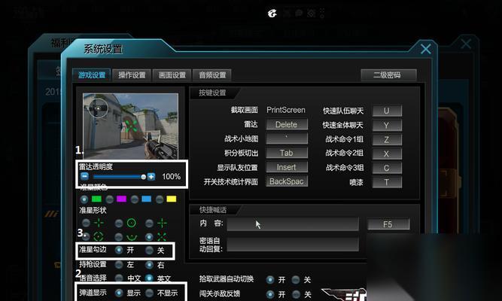Turn 拾取武器自动切换 to 关
Image resolution: width=502 pixels, height=301 pixels.
pyautogui.click(x=296, y=279)
